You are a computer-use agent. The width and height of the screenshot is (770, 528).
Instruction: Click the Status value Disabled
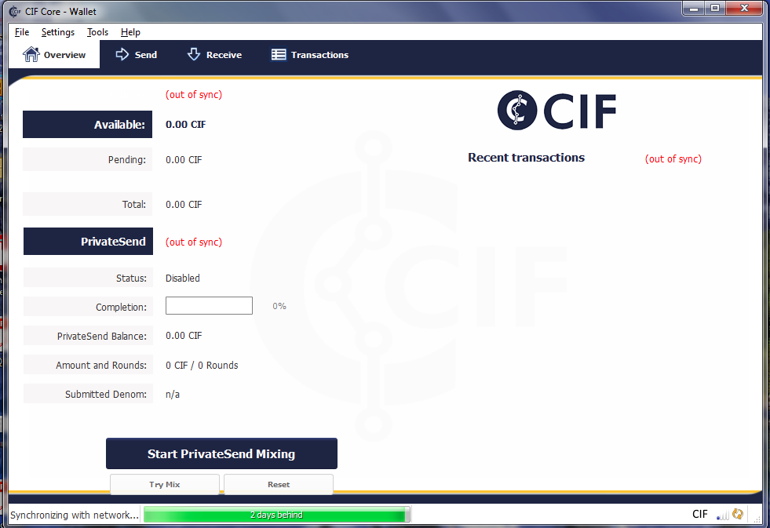[x=183, y=278]
